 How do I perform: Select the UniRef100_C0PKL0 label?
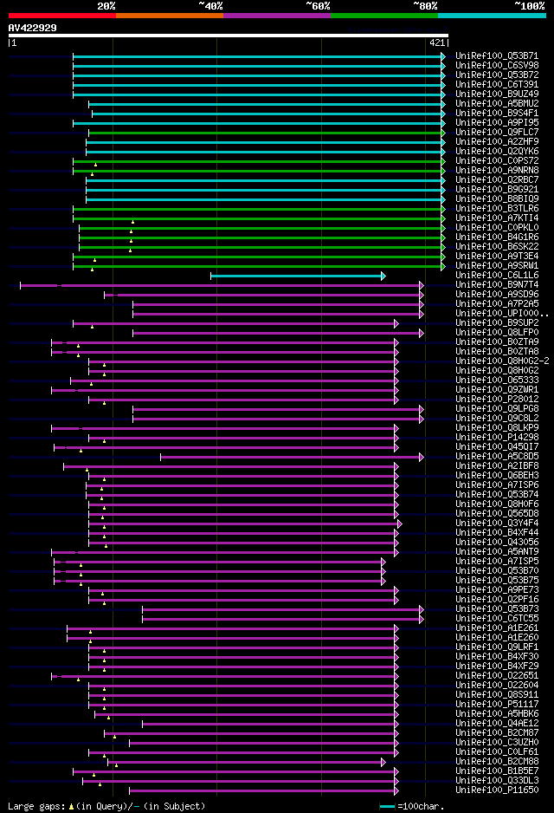coord(497,227)
